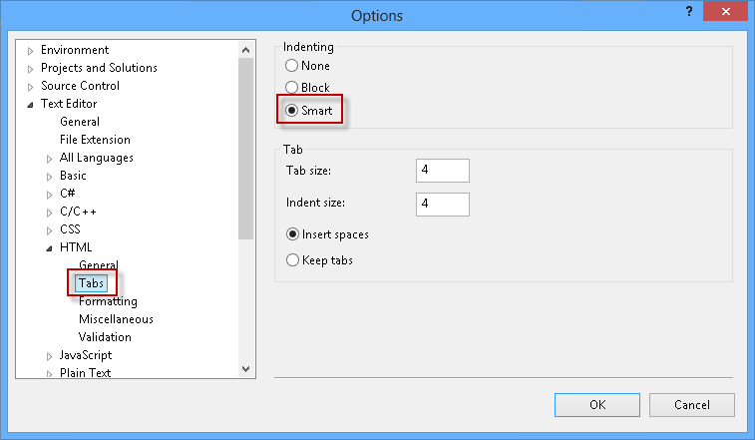Collapse the Text Editor node
Image resolution: width=755 pixels, height=440 pixels.
[x=30, y=105]
